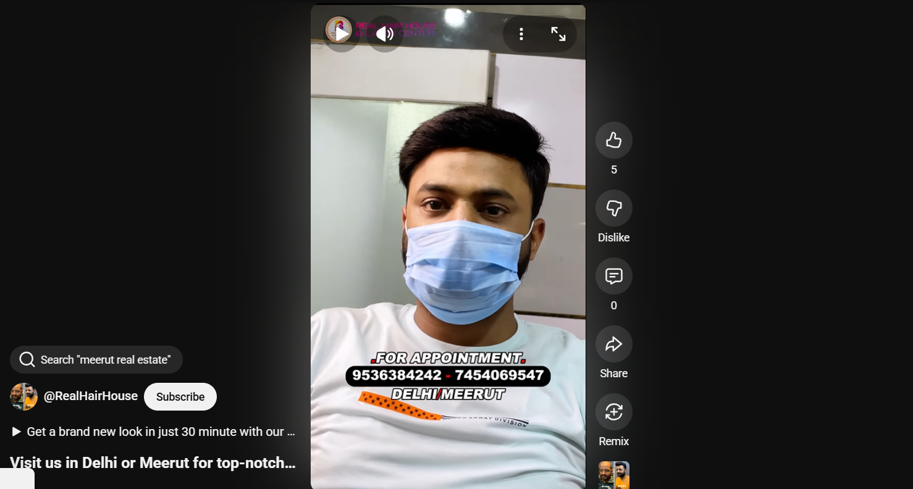Play the Shorts video
The height and width of the screenshot is (489, 913).
(x=342, y=34)
